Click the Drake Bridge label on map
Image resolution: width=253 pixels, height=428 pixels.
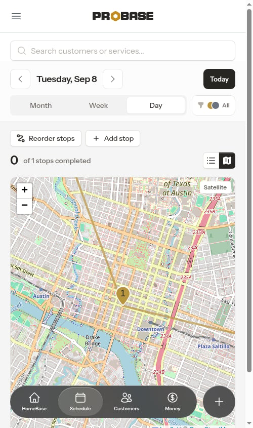click(x=93, y=340)
